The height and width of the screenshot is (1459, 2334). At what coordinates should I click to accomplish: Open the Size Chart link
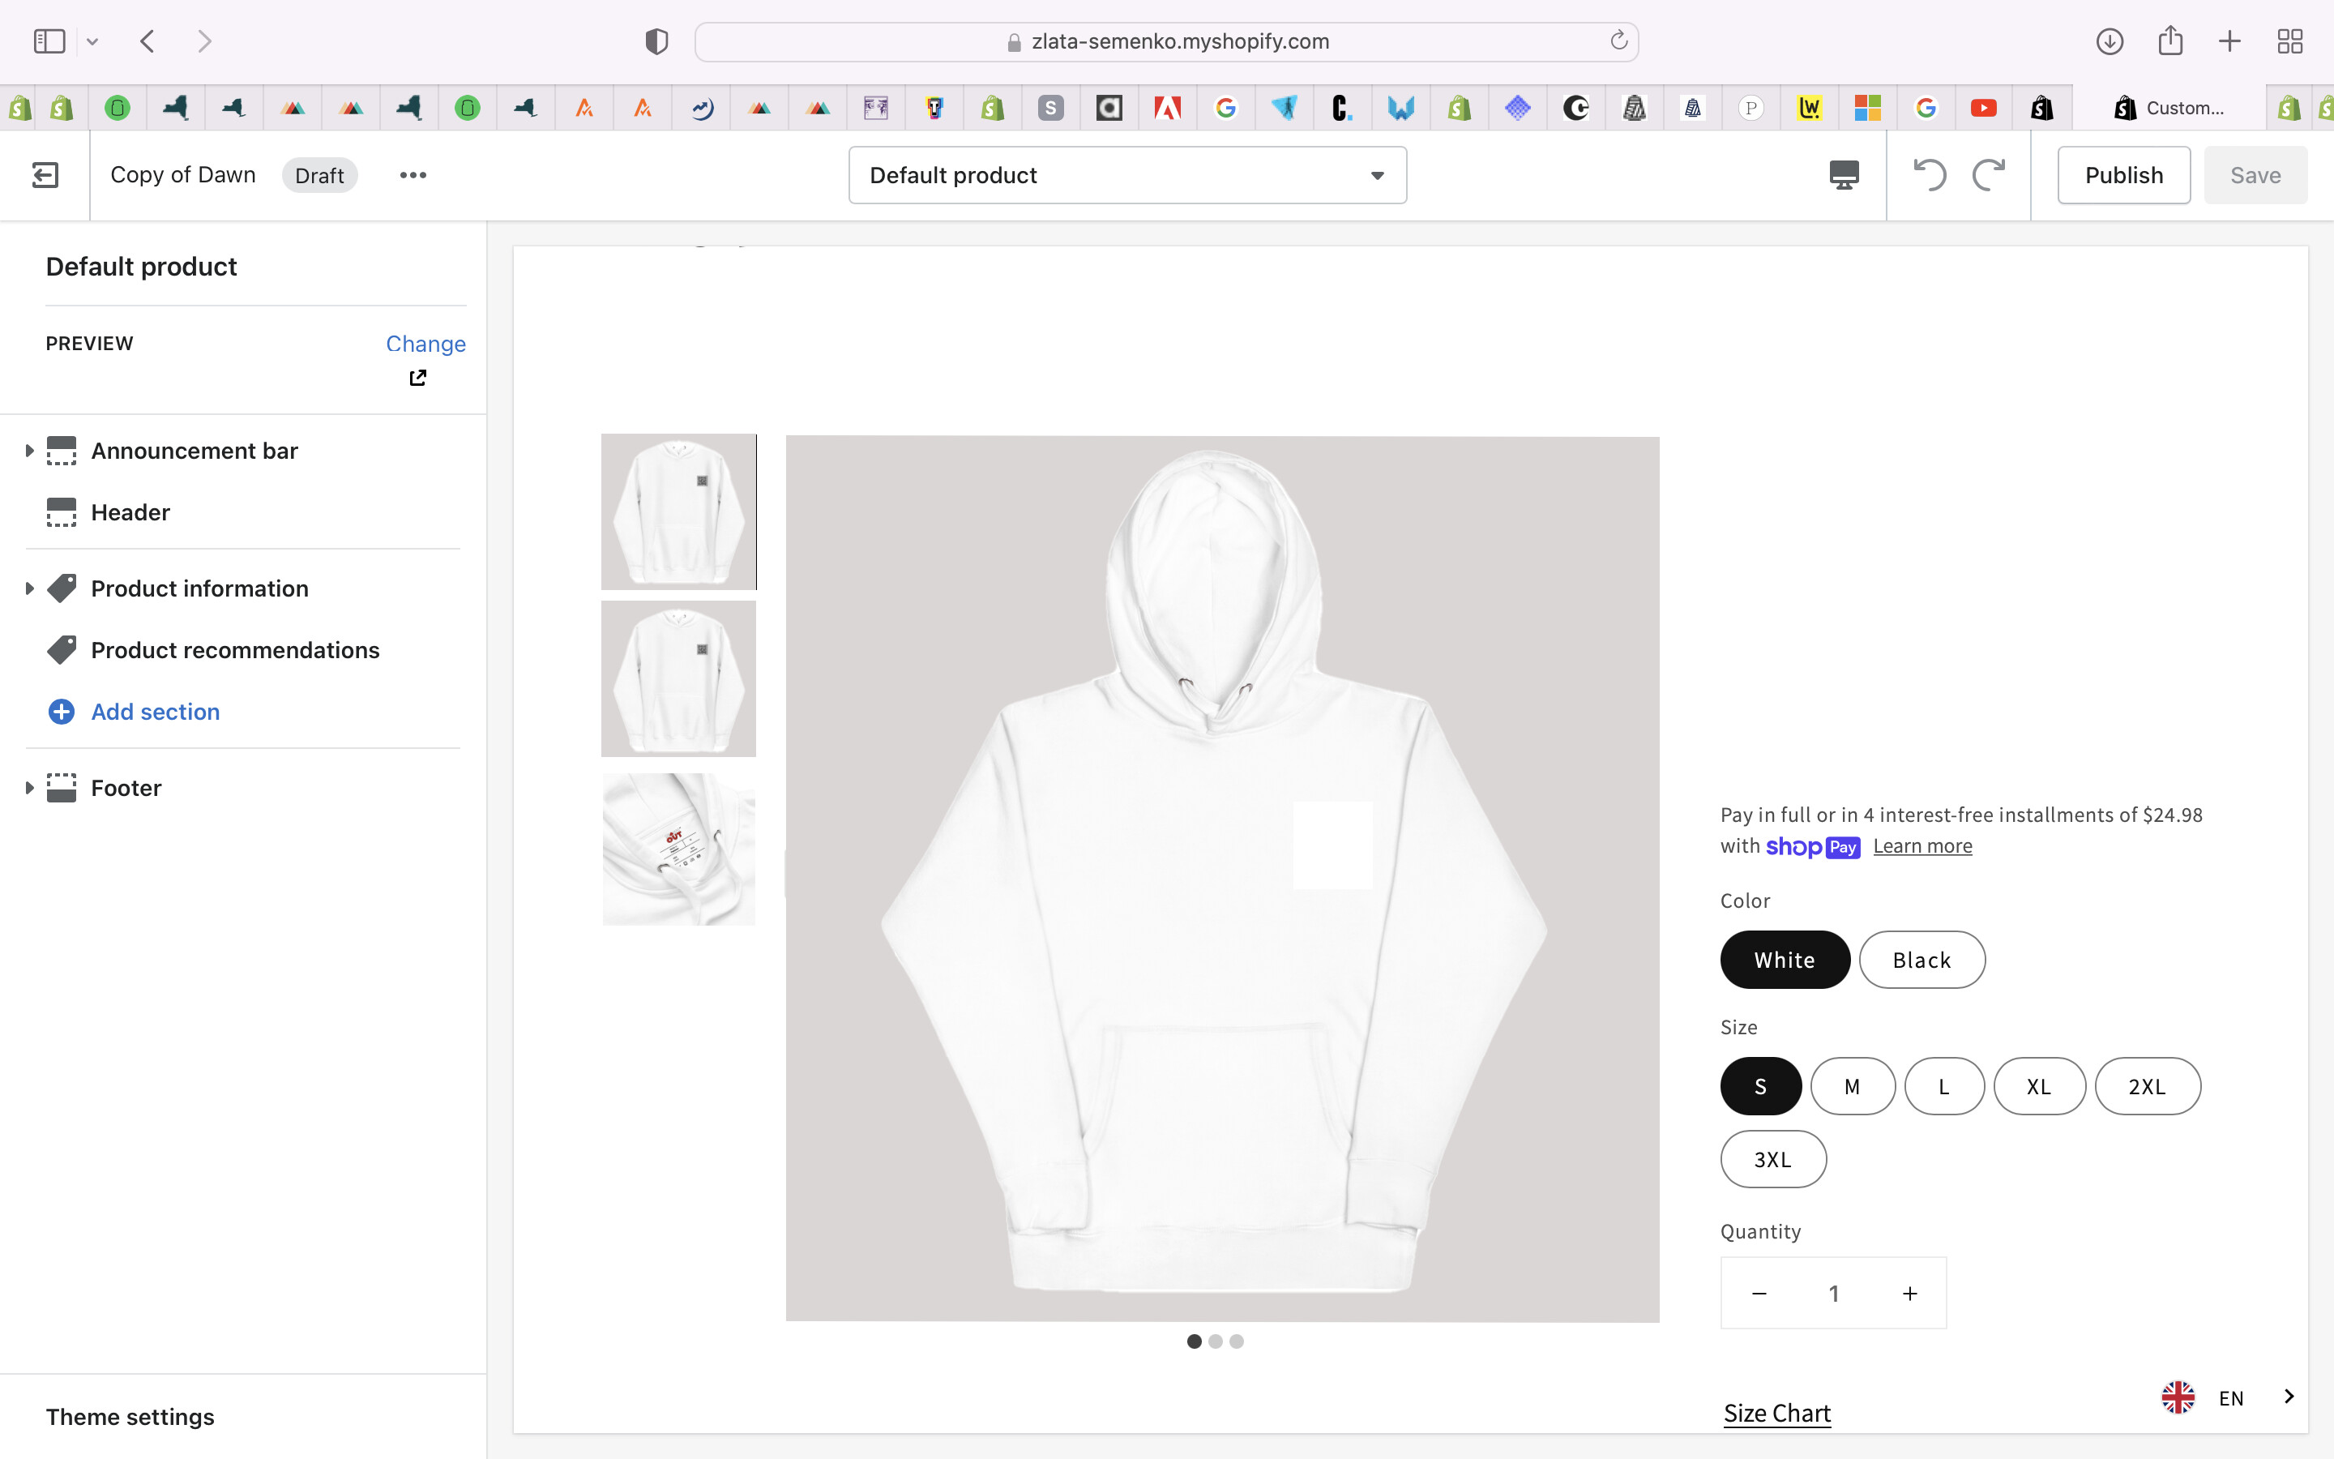click(x=1776, y=1413)
